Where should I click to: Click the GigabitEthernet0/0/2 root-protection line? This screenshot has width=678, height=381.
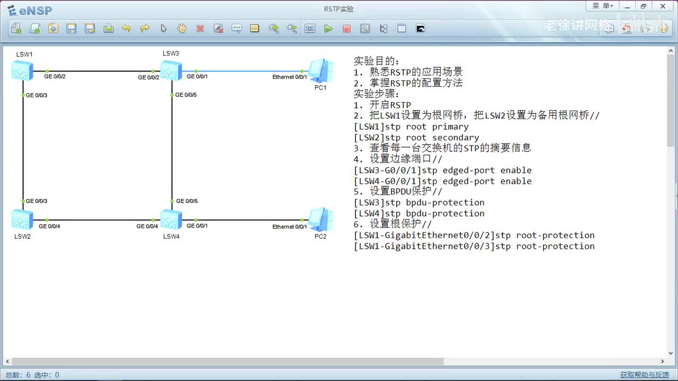tap(474, 235)
